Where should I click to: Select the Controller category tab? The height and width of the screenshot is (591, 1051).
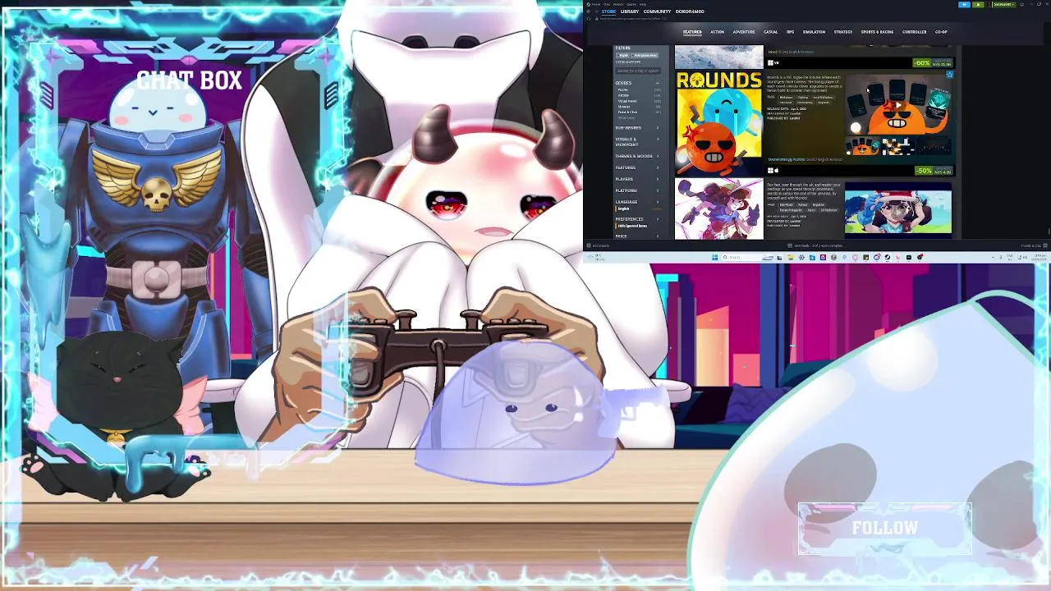(x=914, y=32)
